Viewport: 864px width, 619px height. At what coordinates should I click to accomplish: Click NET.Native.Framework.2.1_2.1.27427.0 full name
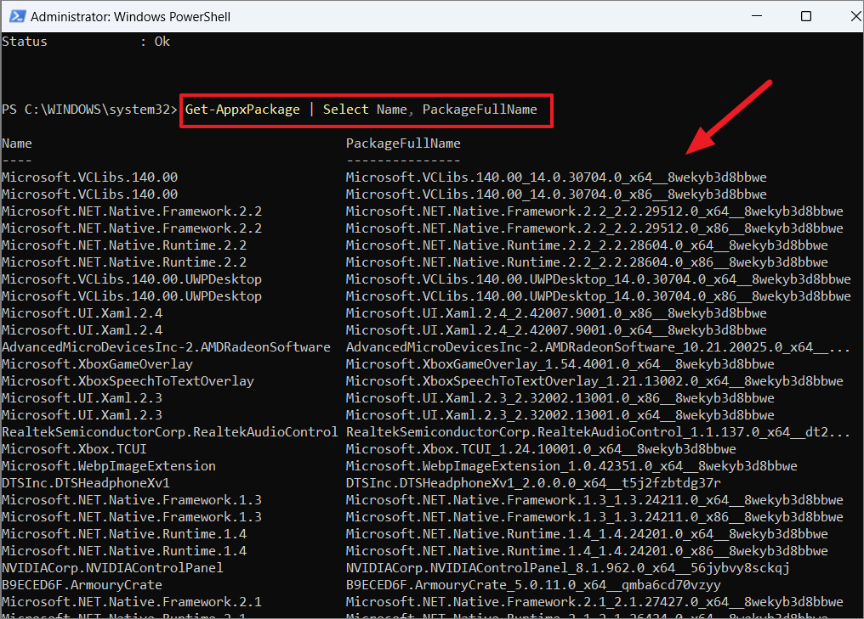[594, 602]
